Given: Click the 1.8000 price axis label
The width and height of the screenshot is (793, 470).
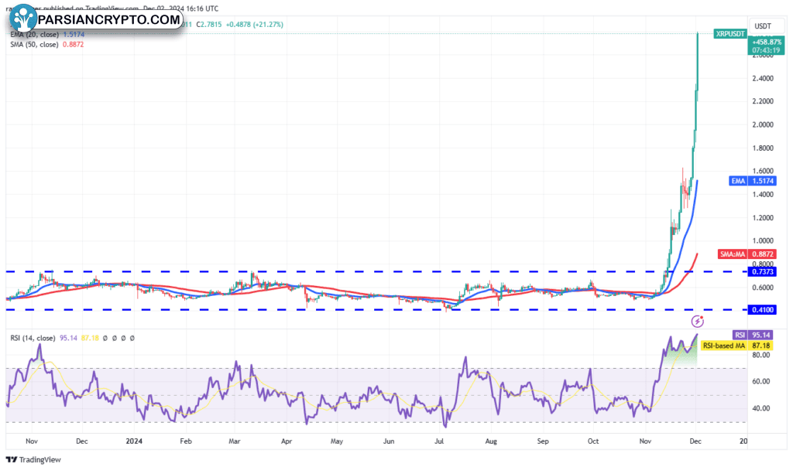Looking at the screenshot, I should 763,148.
